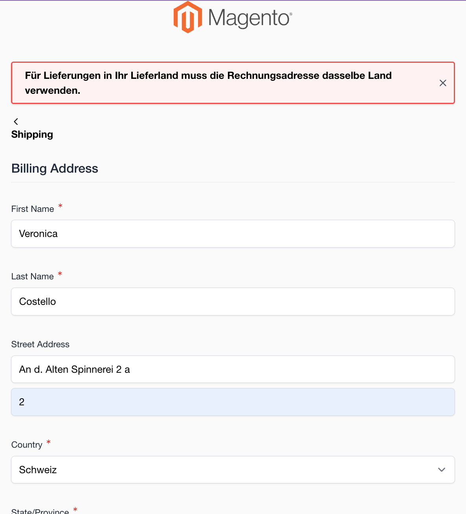
Task: Click the Last Name label
Action: [x=33, y=276]
